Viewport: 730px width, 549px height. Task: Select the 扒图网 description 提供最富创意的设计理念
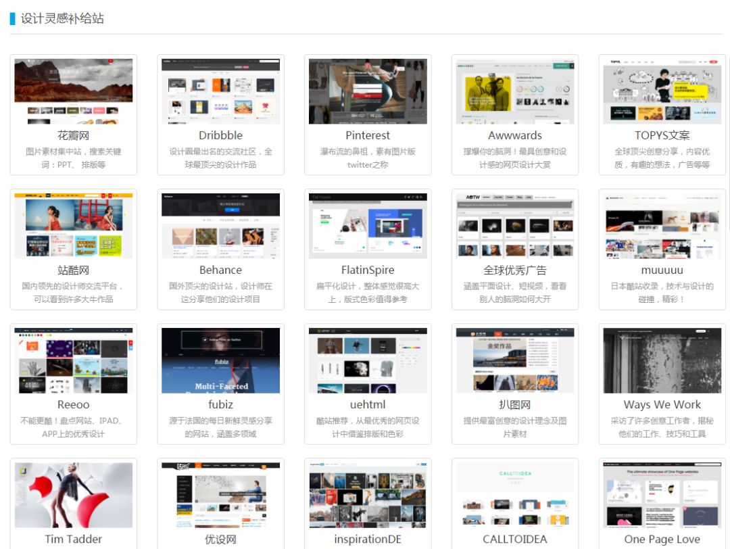point(515,427)
